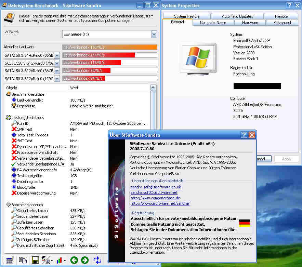The width and height of the screenshot is (302, 267).
Task: Open the sandra.soft@sisoftware.co.uk email link
Action: (x=156, y=187)
